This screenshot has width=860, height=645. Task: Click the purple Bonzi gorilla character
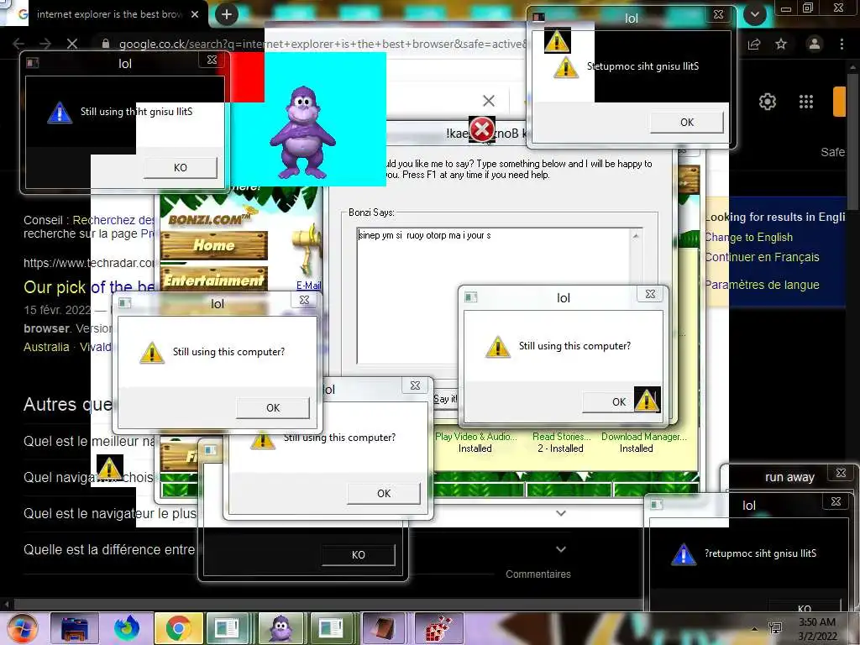(302, 133)
